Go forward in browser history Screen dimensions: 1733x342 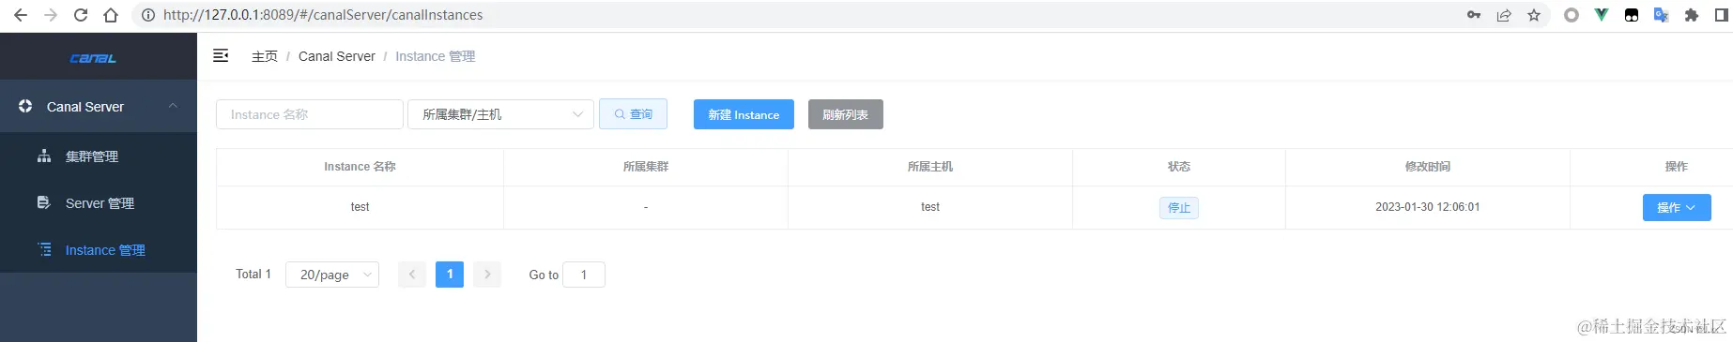[x=51, y=15]
